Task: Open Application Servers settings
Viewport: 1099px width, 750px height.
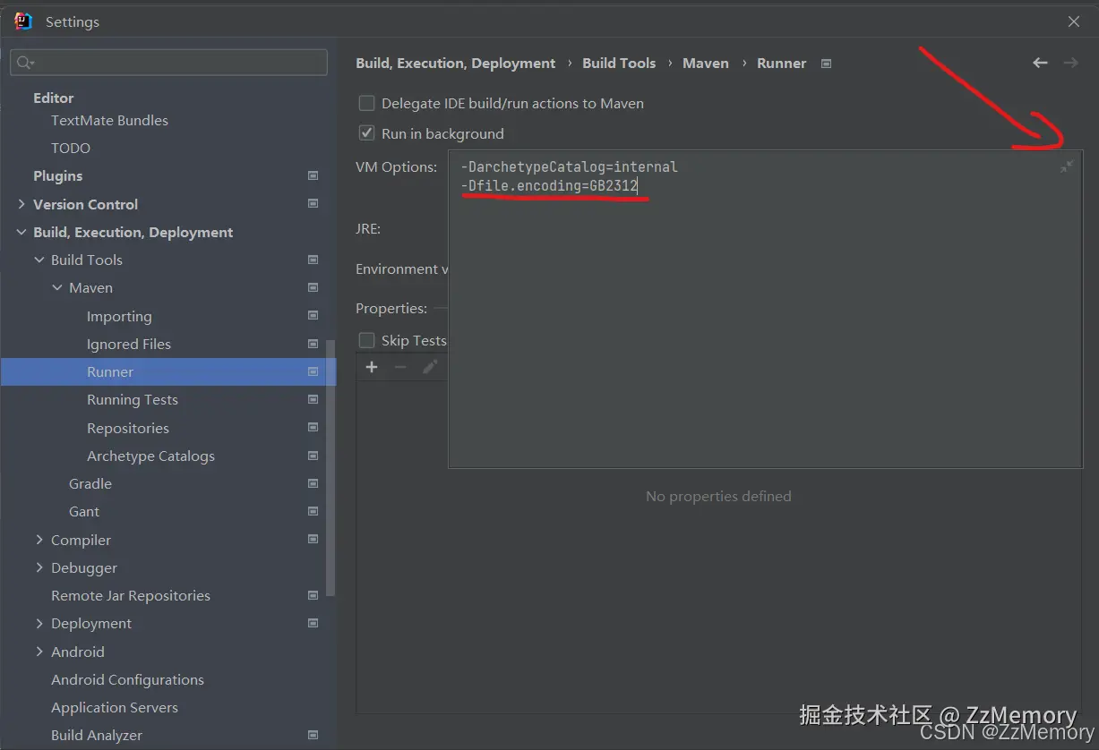Action: [115, 707]
